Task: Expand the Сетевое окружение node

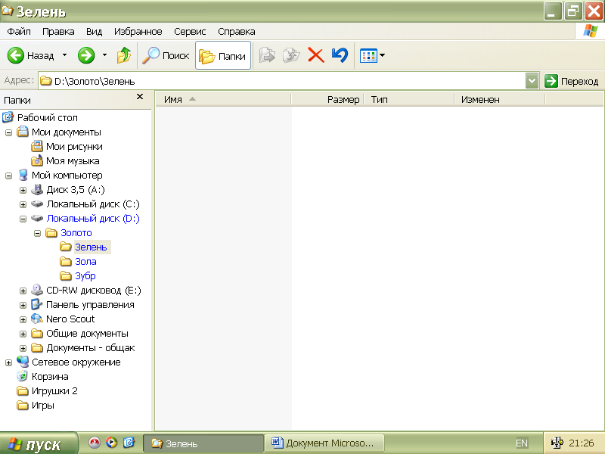Action: (8, 362)
